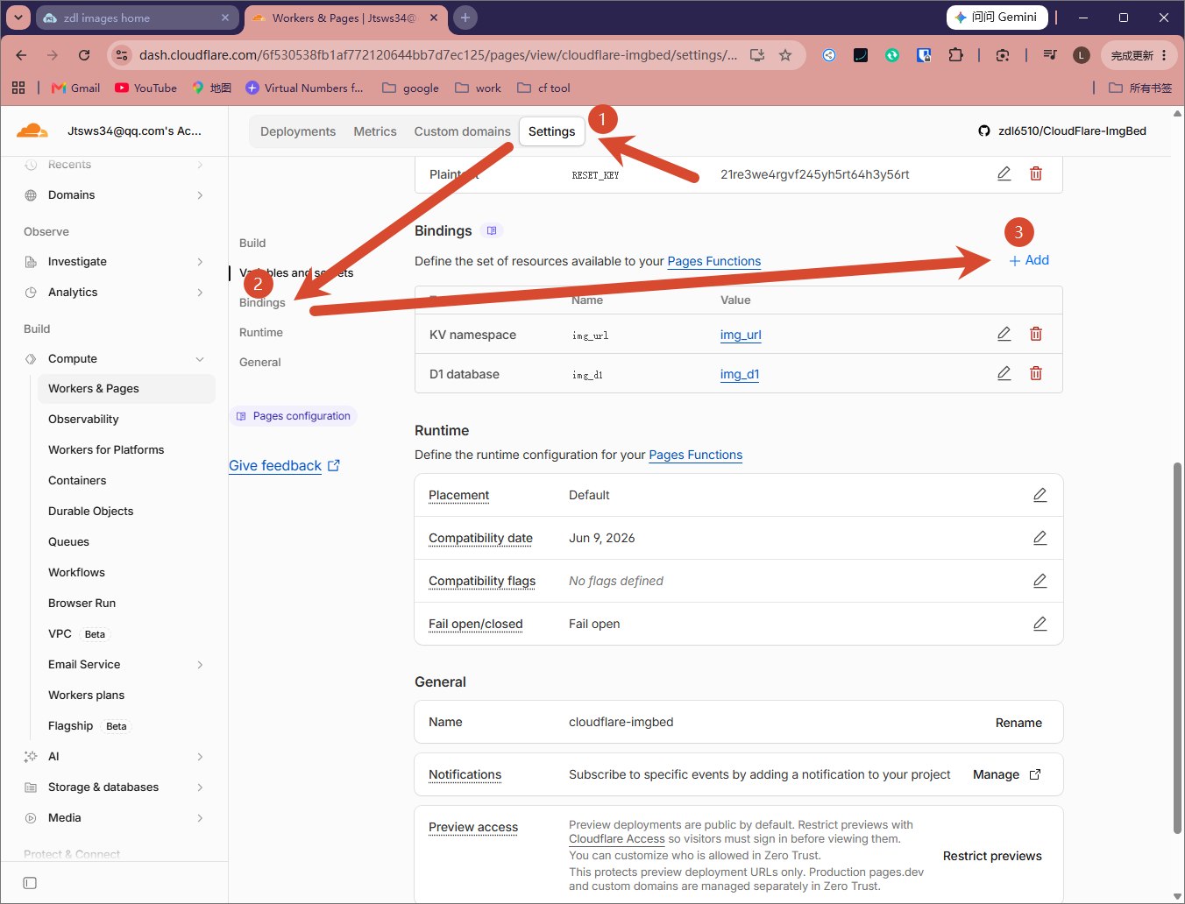Collapse the Compute sidebar section

[x=200, y=359]
